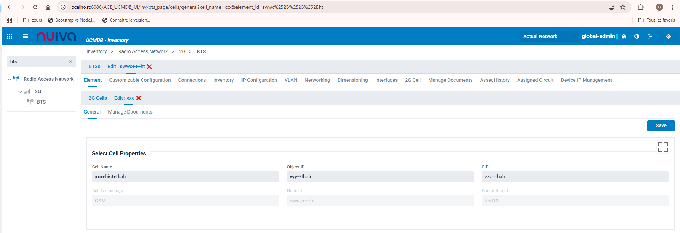Collapse the Radio Access Network tree node
680x233 pixels.
pos(10,79)
